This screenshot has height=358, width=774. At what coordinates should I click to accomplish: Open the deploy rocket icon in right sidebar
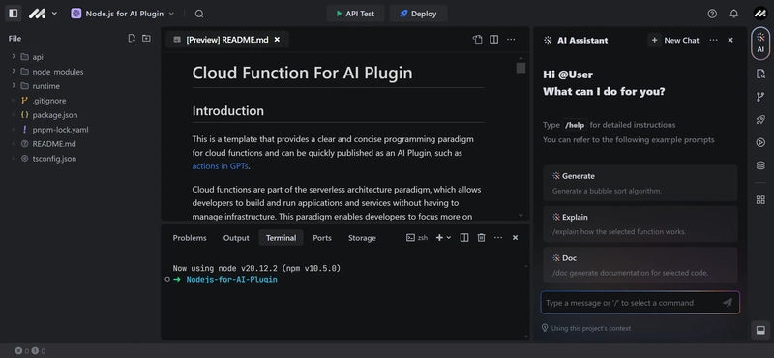point(760,120)
